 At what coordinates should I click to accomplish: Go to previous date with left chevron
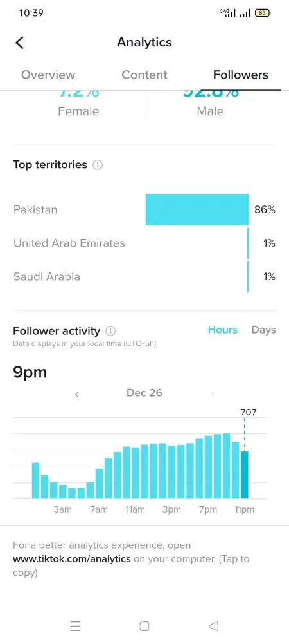tap(76, 394)
